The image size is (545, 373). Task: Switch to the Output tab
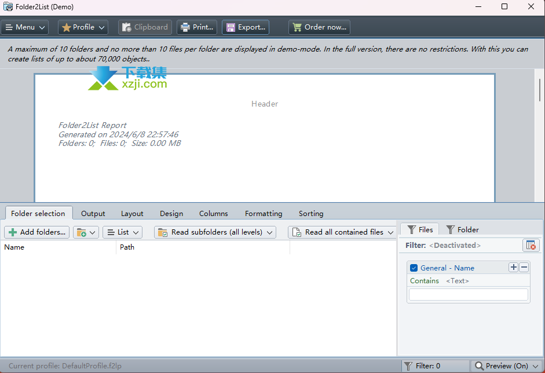[93, 214]
